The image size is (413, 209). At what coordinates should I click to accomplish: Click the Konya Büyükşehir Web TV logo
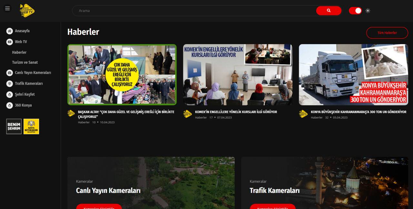tap(27, 10)
